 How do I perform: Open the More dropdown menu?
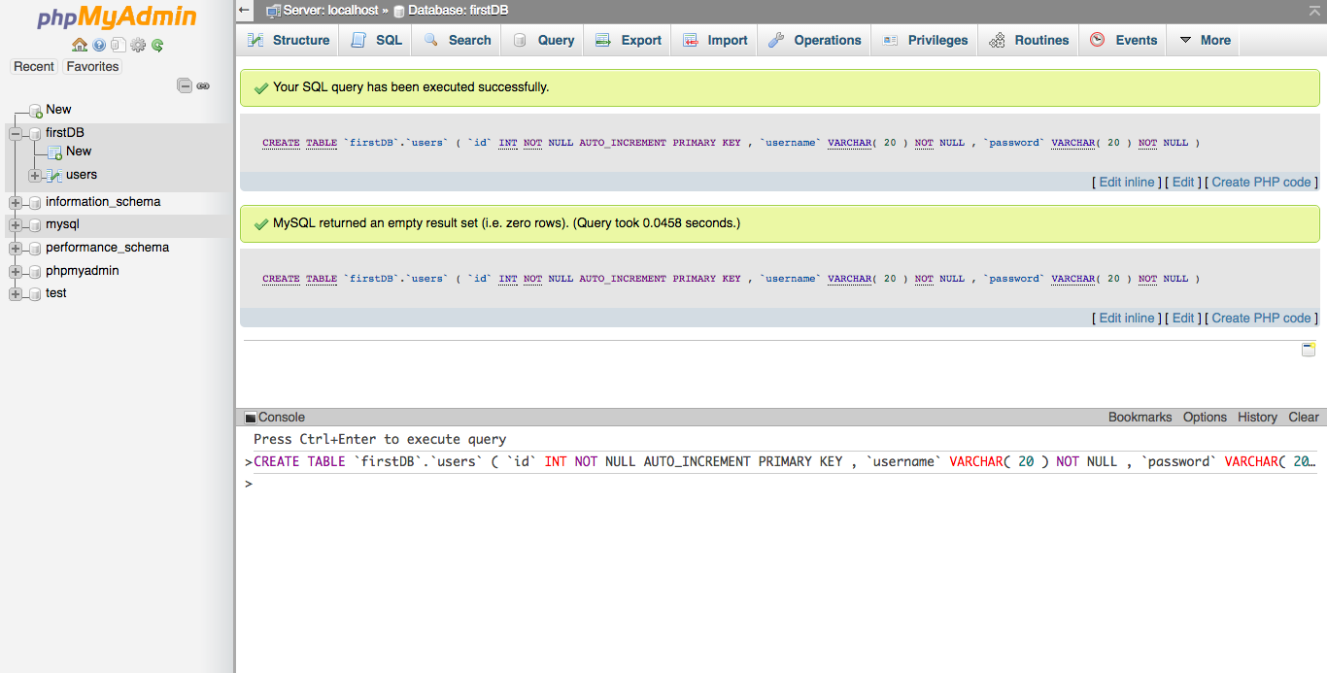(1205, 40)
